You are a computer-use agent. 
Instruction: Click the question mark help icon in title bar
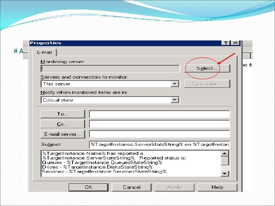pos(226,43)
